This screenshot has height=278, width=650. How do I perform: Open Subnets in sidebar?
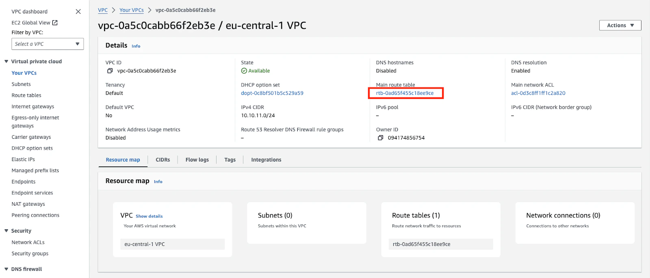tap(21, 84)
